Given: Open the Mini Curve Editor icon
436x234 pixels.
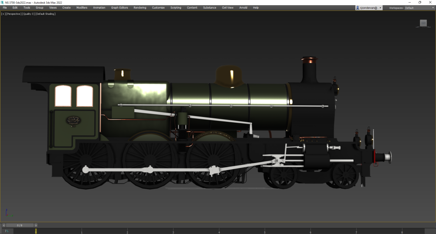Looking at the screenshot, I should click(7, 231).
